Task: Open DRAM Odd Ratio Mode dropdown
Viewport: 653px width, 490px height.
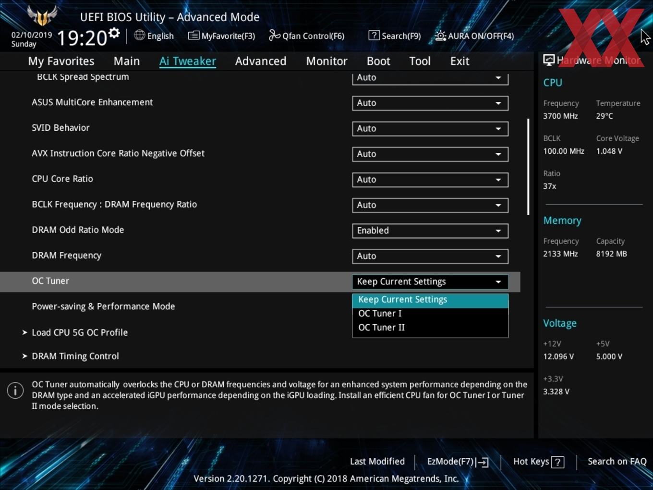Action: point(430,231)
